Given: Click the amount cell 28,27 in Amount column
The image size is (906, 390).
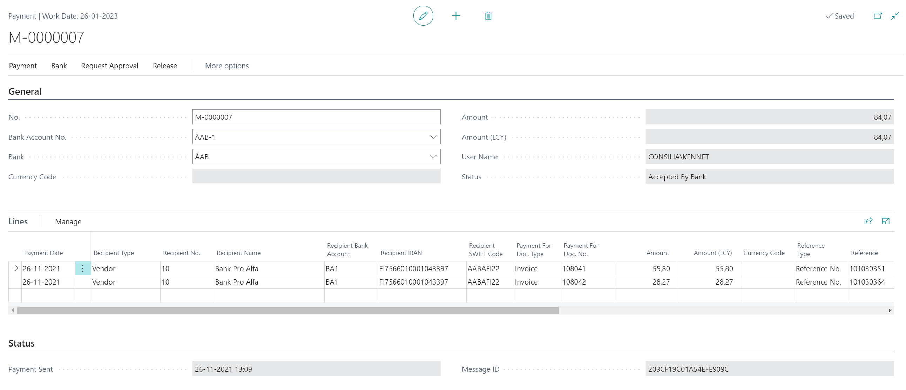Looking at the screenshot, I should pyautogui.click(x=646, y=282).
